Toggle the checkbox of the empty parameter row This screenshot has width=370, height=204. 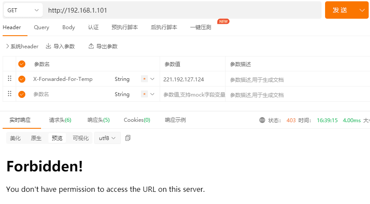[x=22, y=94]
